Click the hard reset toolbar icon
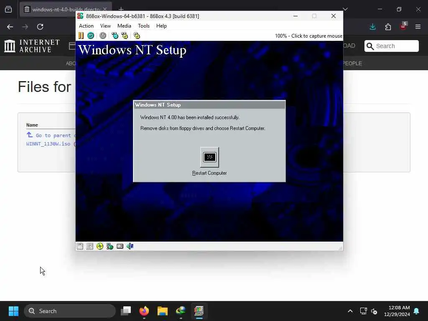 pos(91,36)
